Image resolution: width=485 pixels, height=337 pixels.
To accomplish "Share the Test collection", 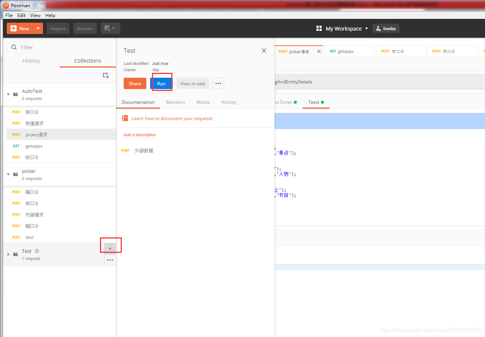I will click(135, 83).
